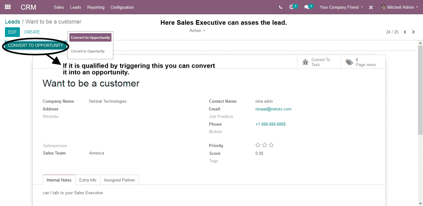The height and width of the screenshot is (206, 423).
Task: Click Mitchell Admin avatar picture
Action: click(x=383, y=7)
